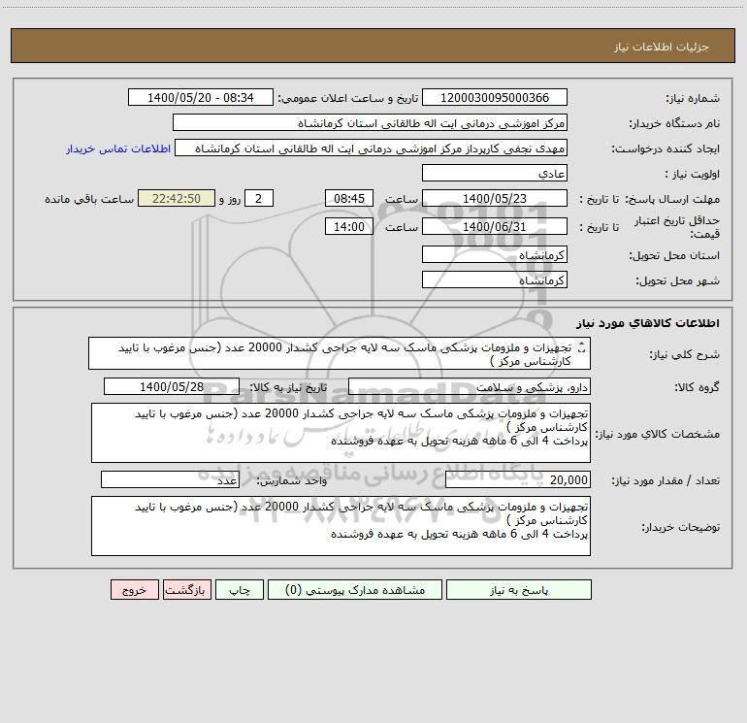Viewport: 747px width, 723px height.
Task: Click the مهلت ارسال پاسخ label
Action: pyautogui.click(x=672, y=199)
